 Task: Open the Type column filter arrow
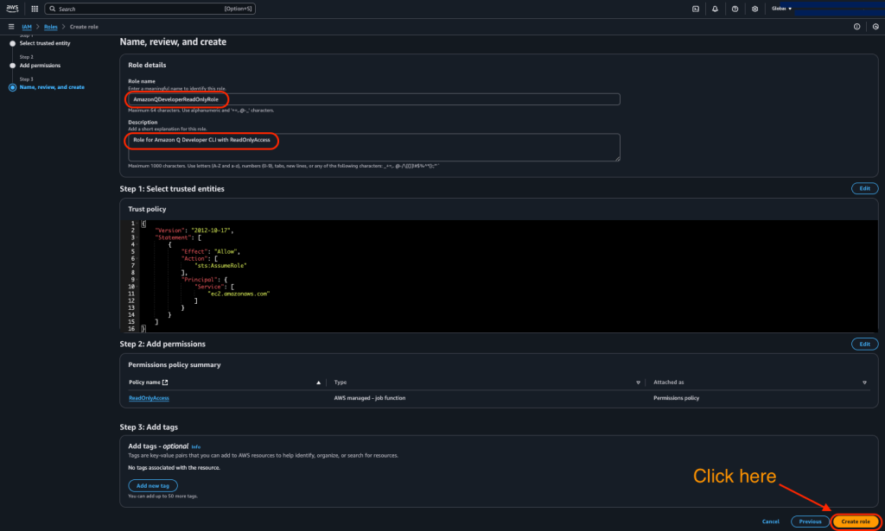pyautogui.click(x=639, y=382)
